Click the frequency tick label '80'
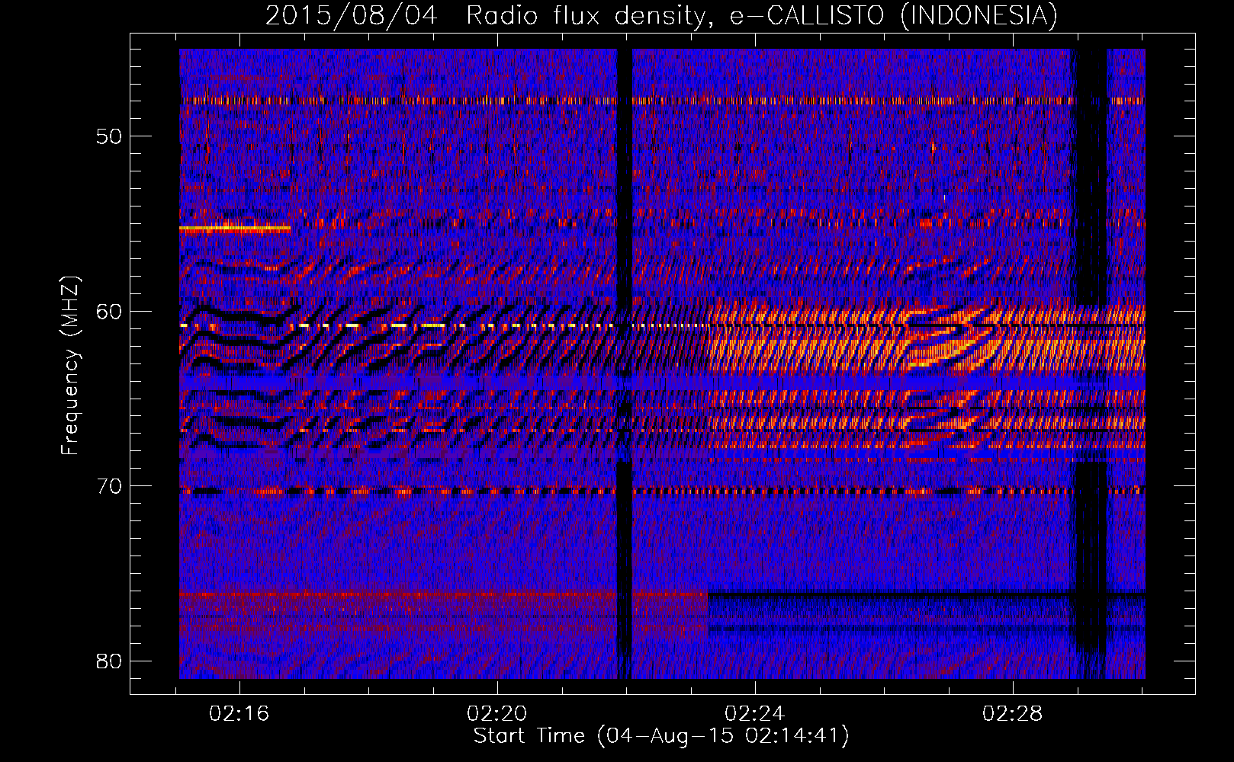 109,661
